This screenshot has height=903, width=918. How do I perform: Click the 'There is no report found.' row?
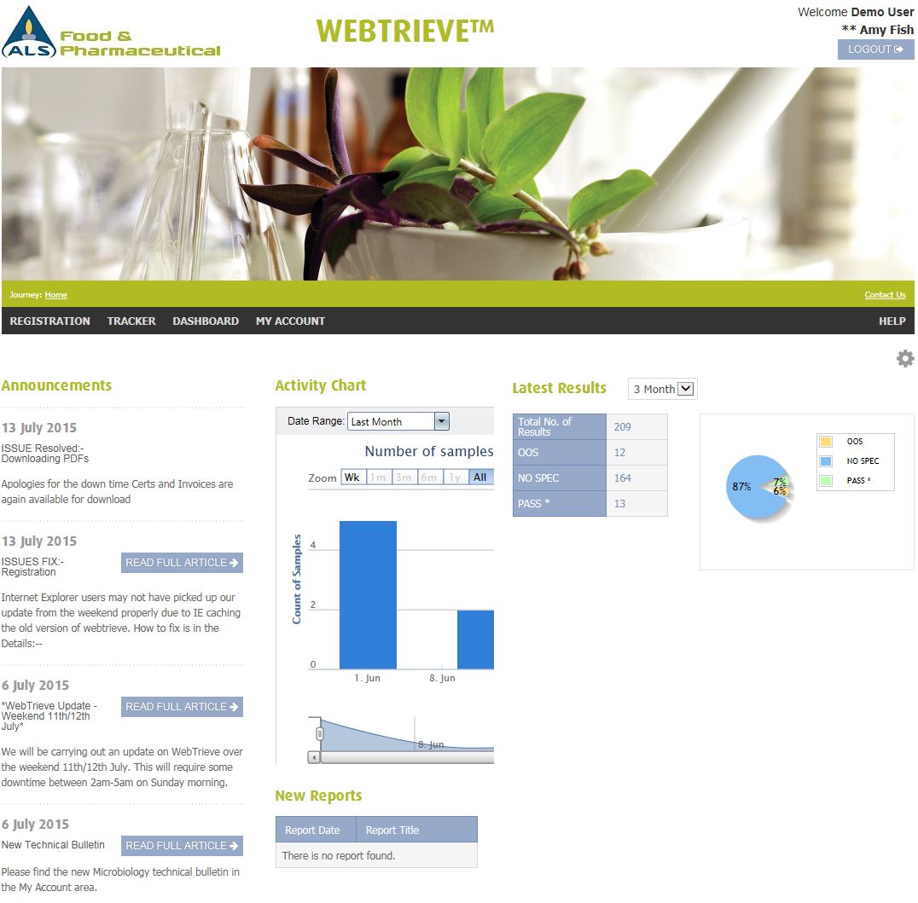pos(376,855)
